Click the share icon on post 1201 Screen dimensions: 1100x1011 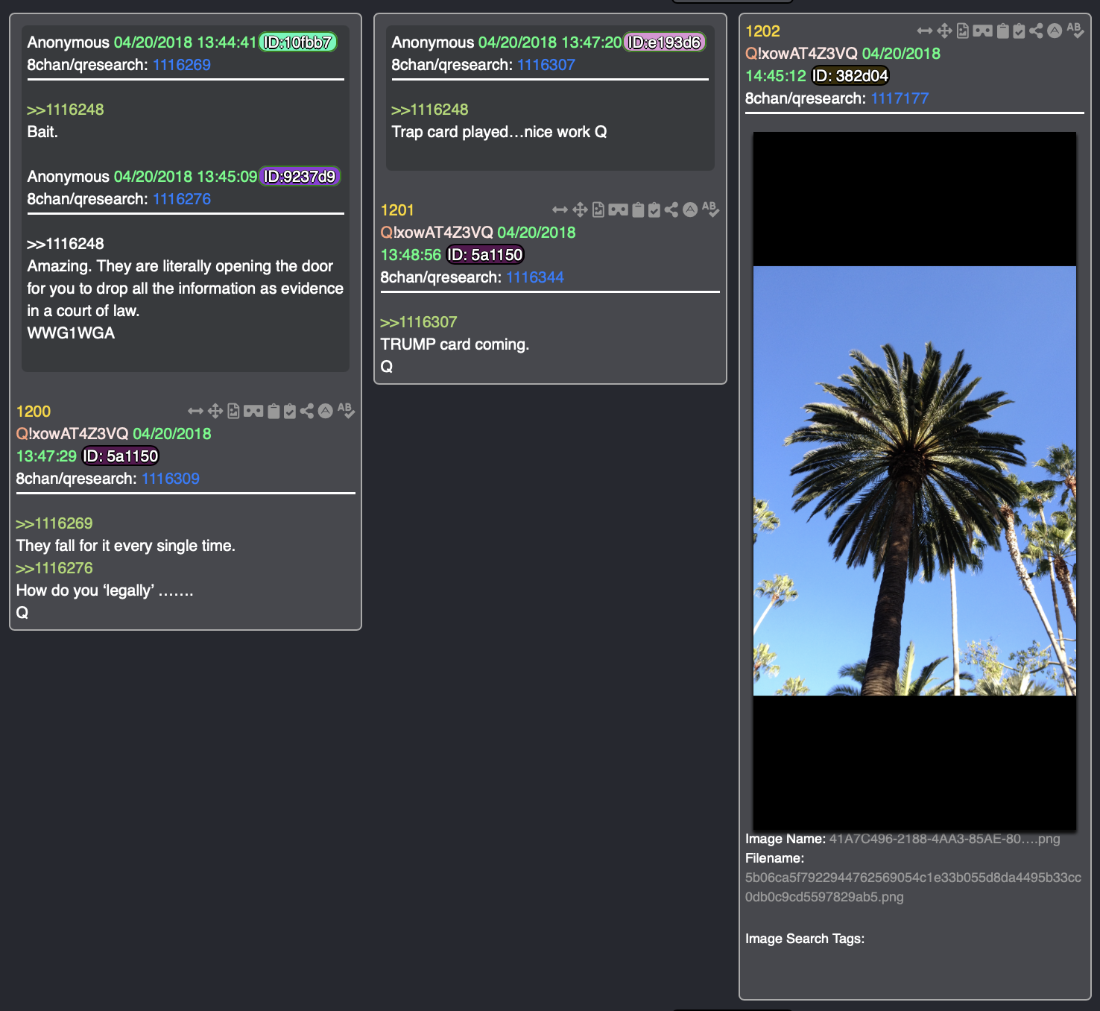671,210
